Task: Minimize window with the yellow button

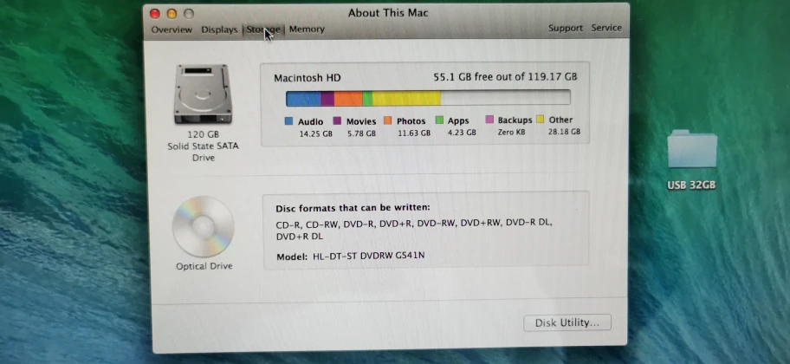Action: click(x=172, y=14)
